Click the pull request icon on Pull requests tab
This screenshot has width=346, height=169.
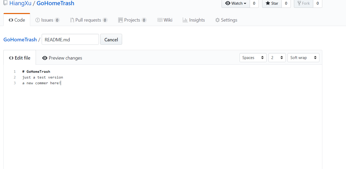click(x=72, y=20)
